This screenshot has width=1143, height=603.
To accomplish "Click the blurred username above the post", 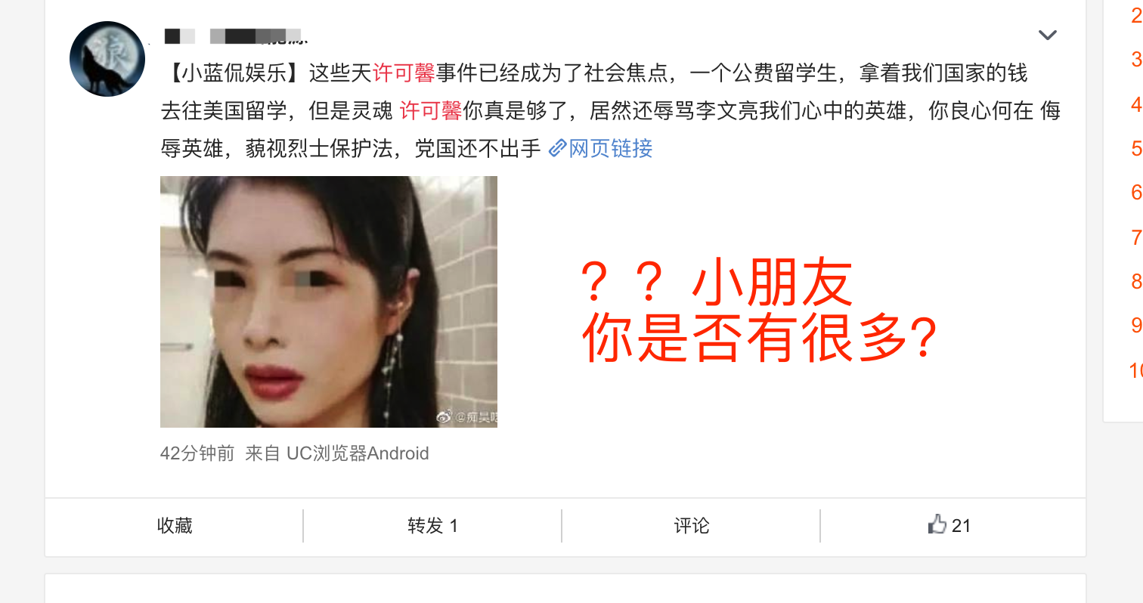I will tap(236, 36).
